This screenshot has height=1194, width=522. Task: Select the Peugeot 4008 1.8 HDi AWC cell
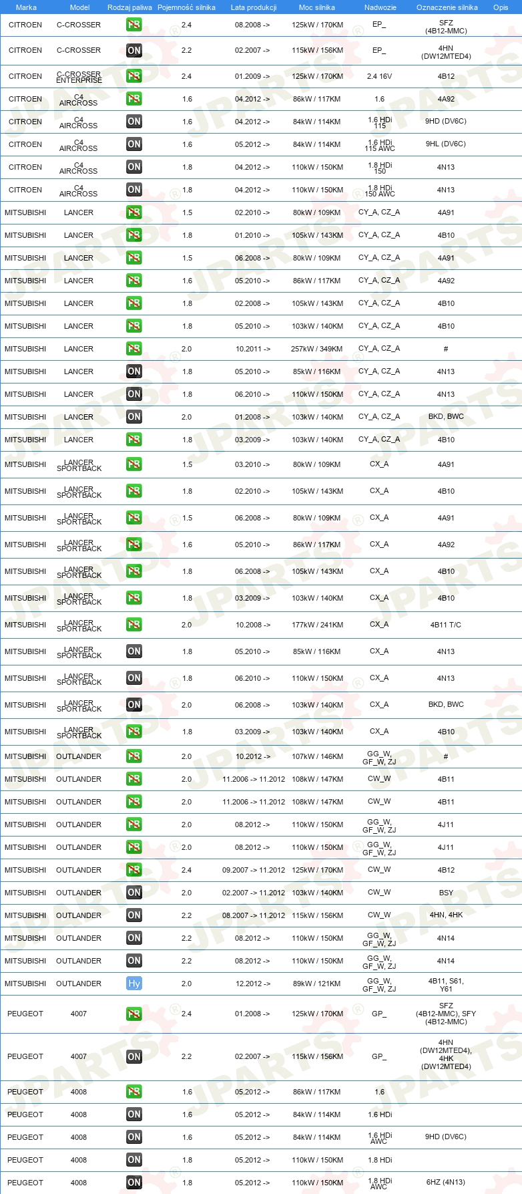point(380,1183)
